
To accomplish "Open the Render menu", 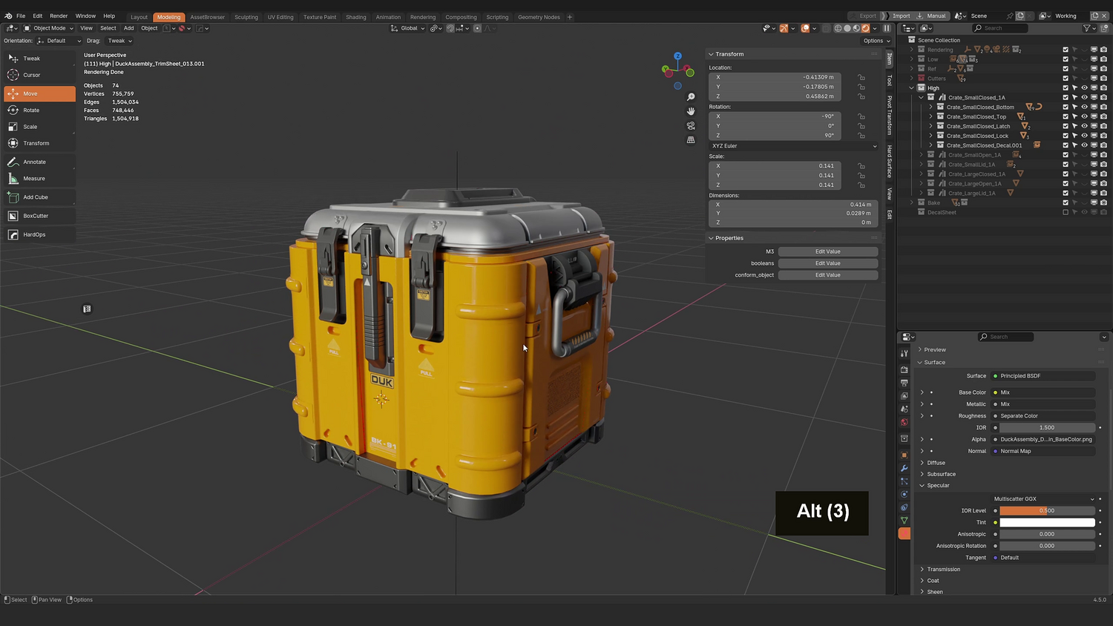I will pos(59,16).
